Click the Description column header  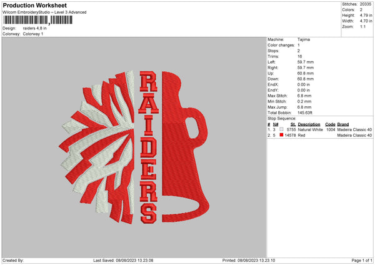pyautogui.click(x=309, y=124)
